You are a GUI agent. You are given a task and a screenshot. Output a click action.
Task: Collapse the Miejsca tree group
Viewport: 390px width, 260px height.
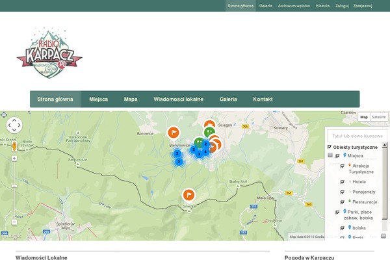pos(330,155)
